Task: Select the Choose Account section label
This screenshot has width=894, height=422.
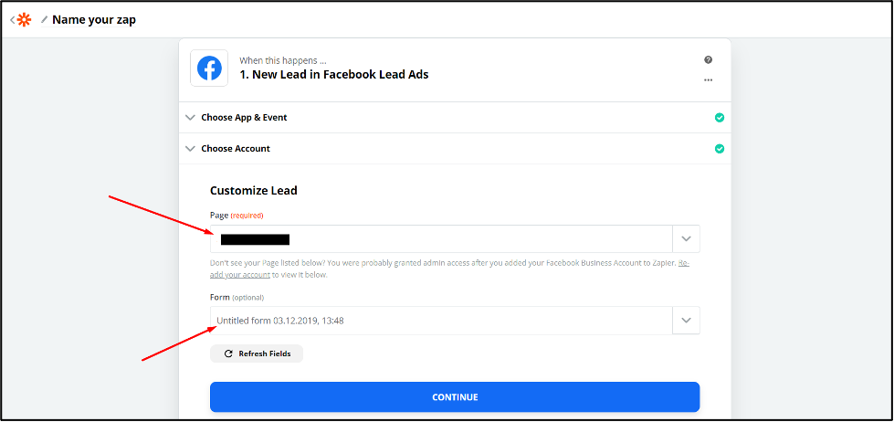Action: click(x=236, y=149)
